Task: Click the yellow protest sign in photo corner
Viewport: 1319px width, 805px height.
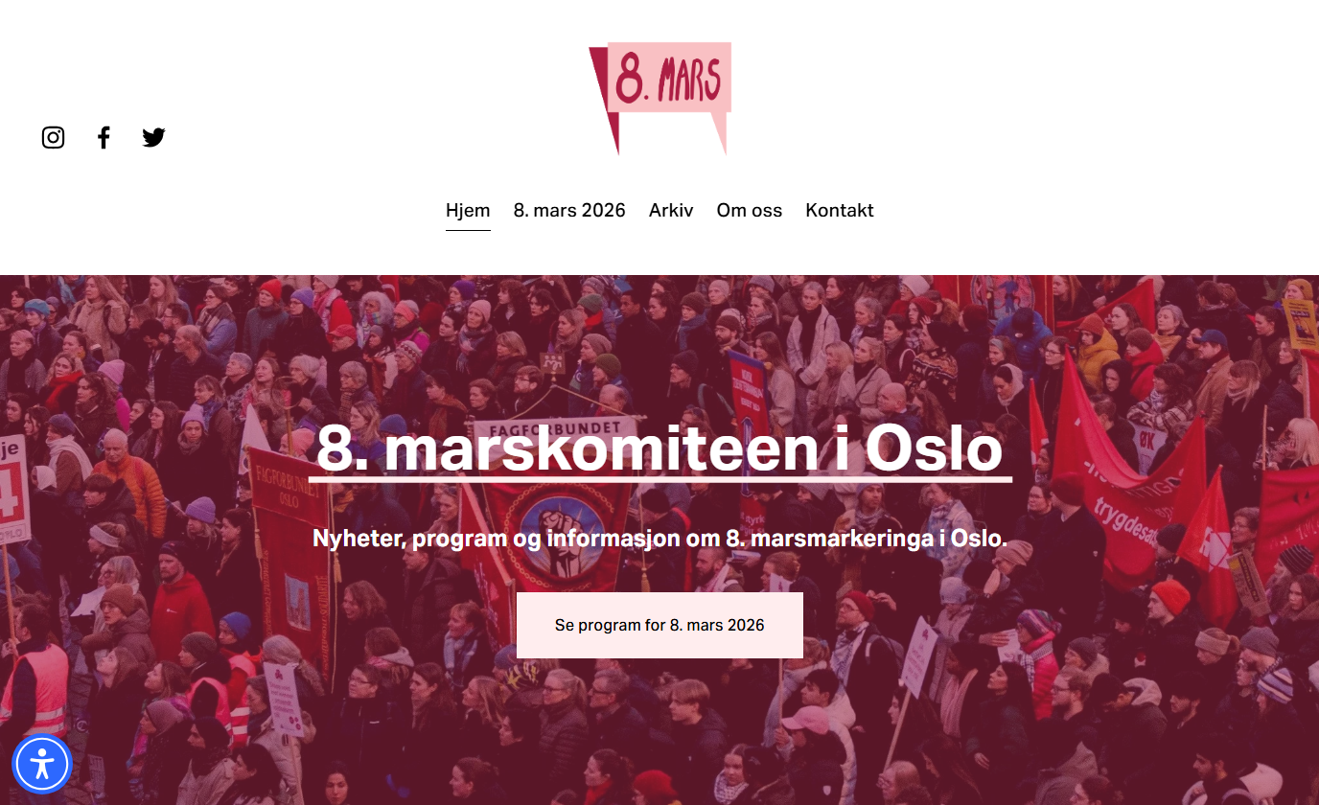Action: (1301, 325)
